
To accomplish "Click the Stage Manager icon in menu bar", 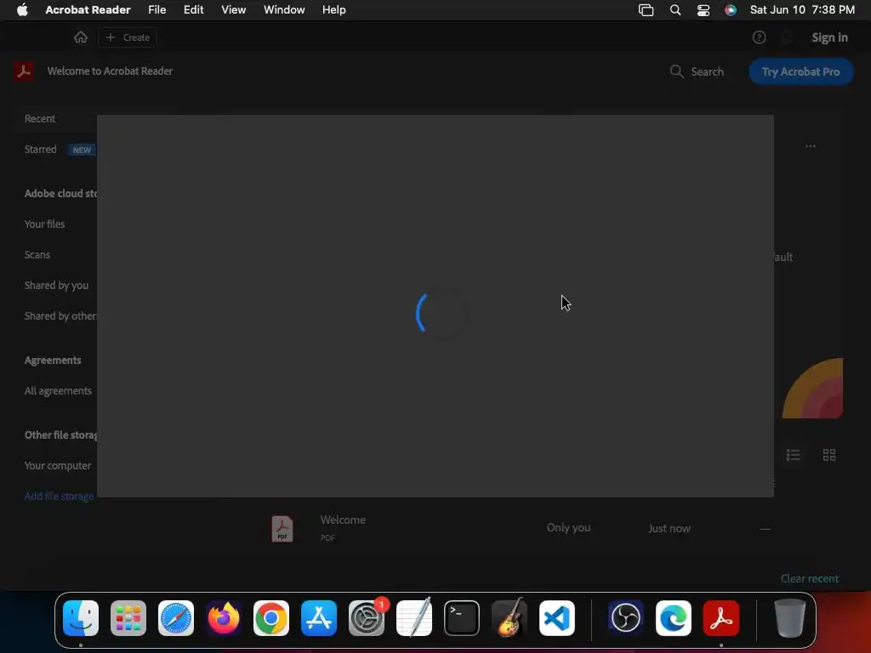I will tap(646, 10).
